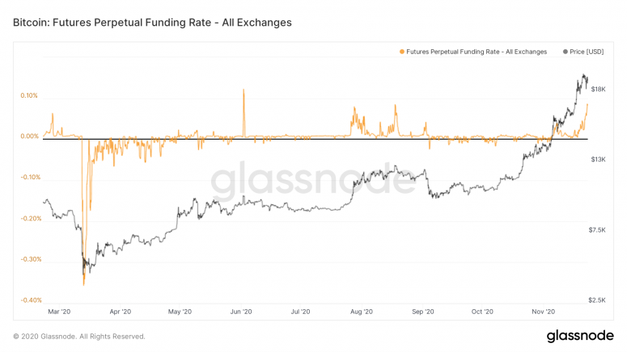Screen dimensions: 627x352
Task: Click the 0.10% left axis label
Action: [x=29, y=96]
